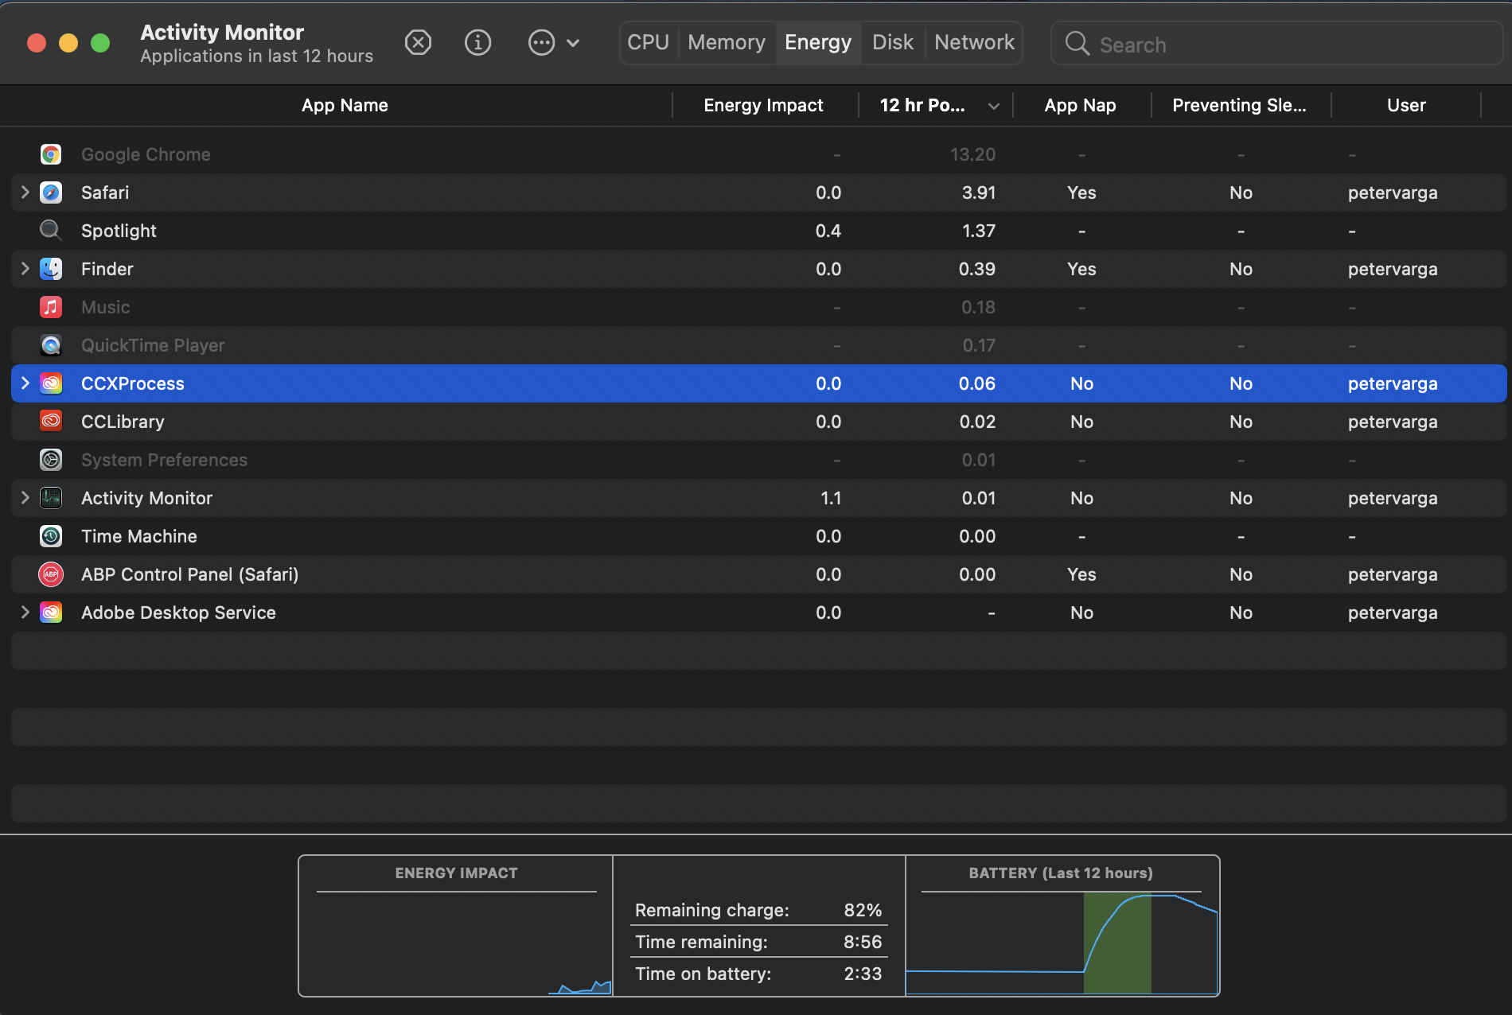Click the red CCLibrary icon
The image size is (1512, 1015).
[x=51, y=422]
